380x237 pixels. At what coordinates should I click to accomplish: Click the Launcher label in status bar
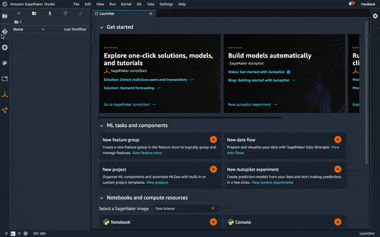367,234
